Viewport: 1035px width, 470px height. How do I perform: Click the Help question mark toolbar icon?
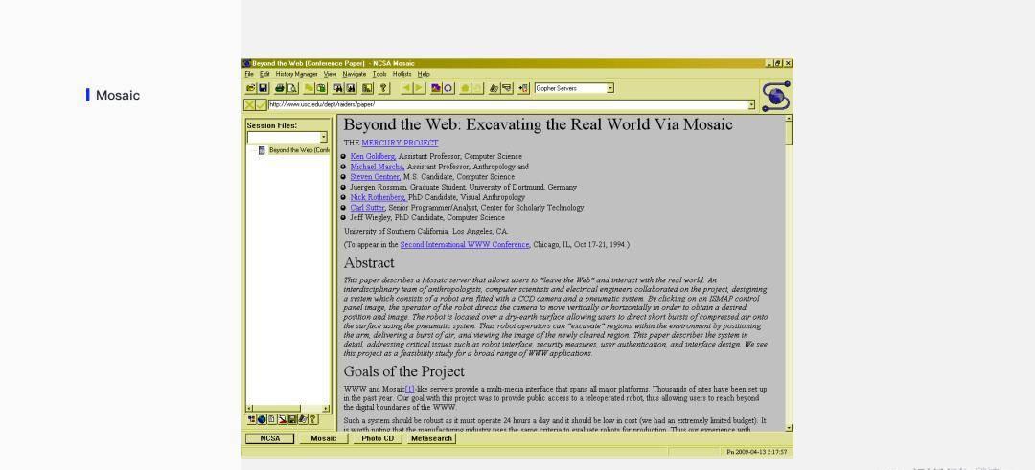[x=383, y=88]
